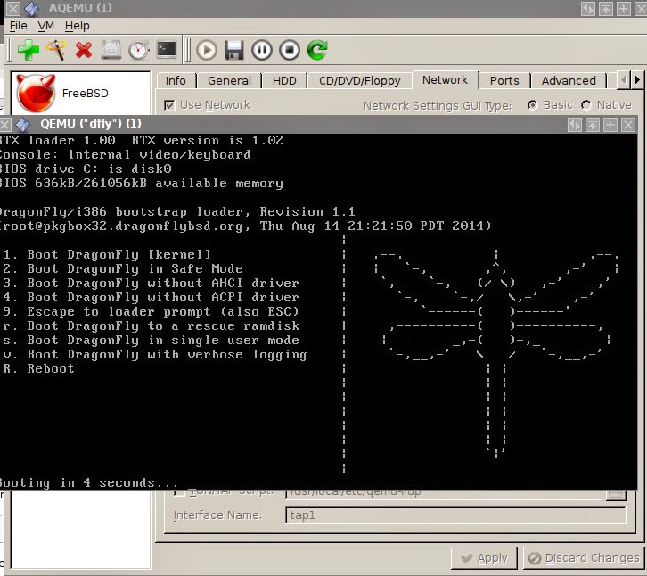
Task: Click '1. Boot DragonFly [kernel]' line
Action: click(107, 254)
